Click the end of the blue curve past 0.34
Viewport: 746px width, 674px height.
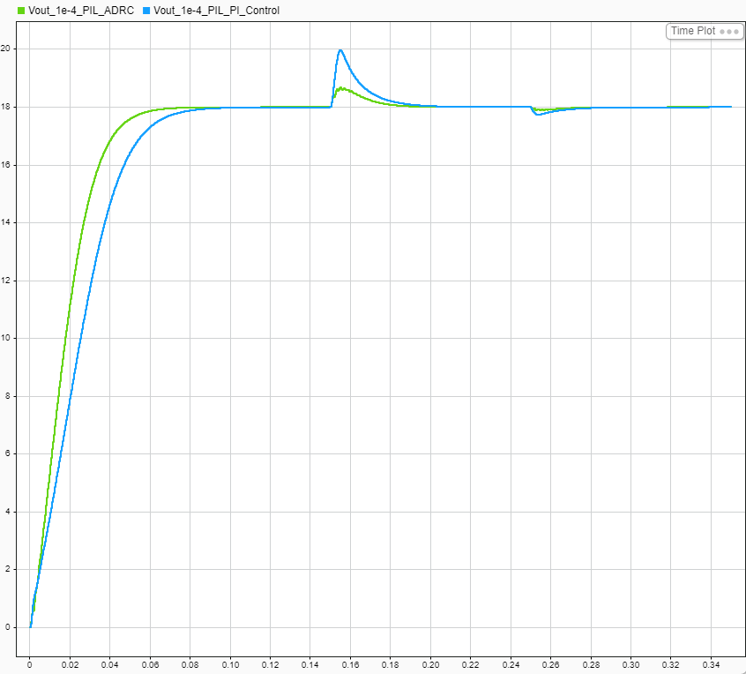[730, 107]
